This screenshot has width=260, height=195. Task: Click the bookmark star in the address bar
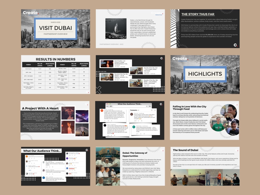147,106
